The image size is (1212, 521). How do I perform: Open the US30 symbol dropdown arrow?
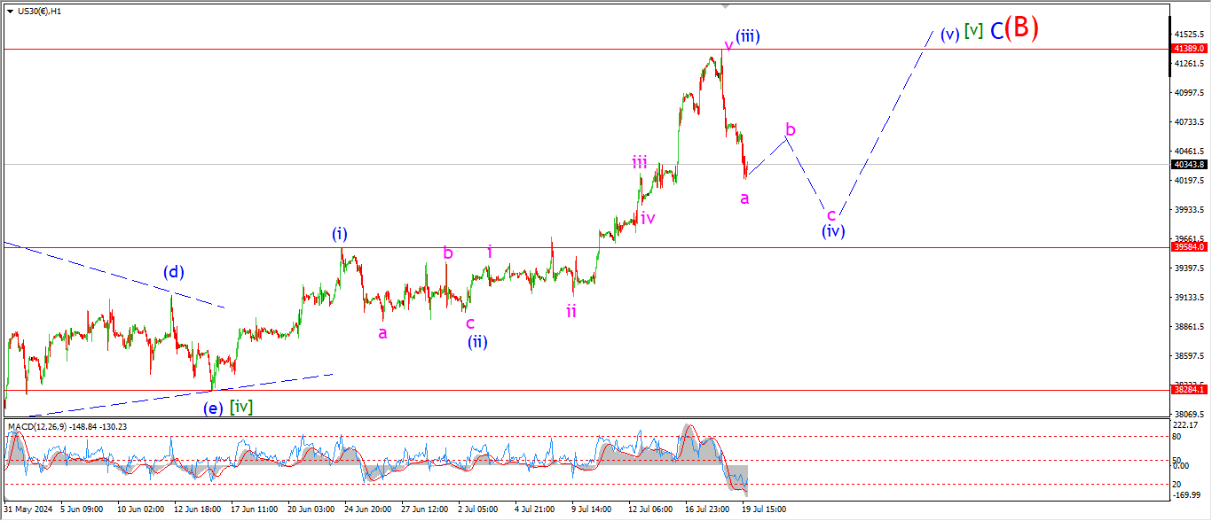click(x=10, y=12)
